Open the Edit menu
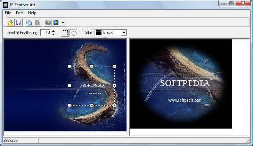Screen dimensions: 253x146 [19, 13]
